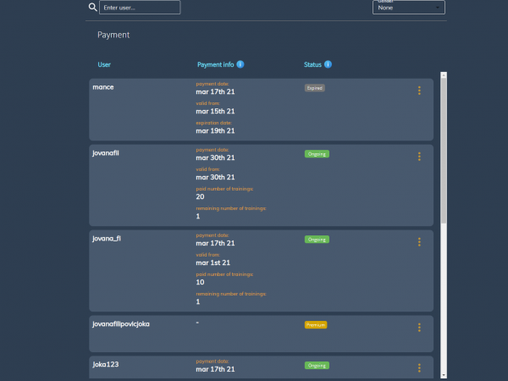Select the username jovanafil
508x381 pixels.
tap(106, 153)
